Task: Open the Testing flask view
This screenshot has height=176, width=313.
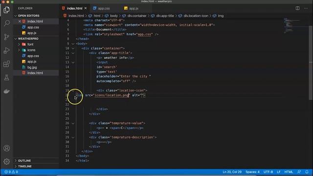Action: [6, 78]
